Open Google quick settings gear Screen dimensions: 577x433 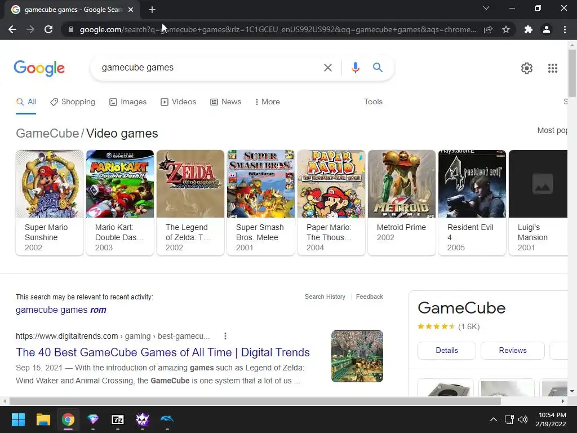pyautogui.click(x=527, y=68)
